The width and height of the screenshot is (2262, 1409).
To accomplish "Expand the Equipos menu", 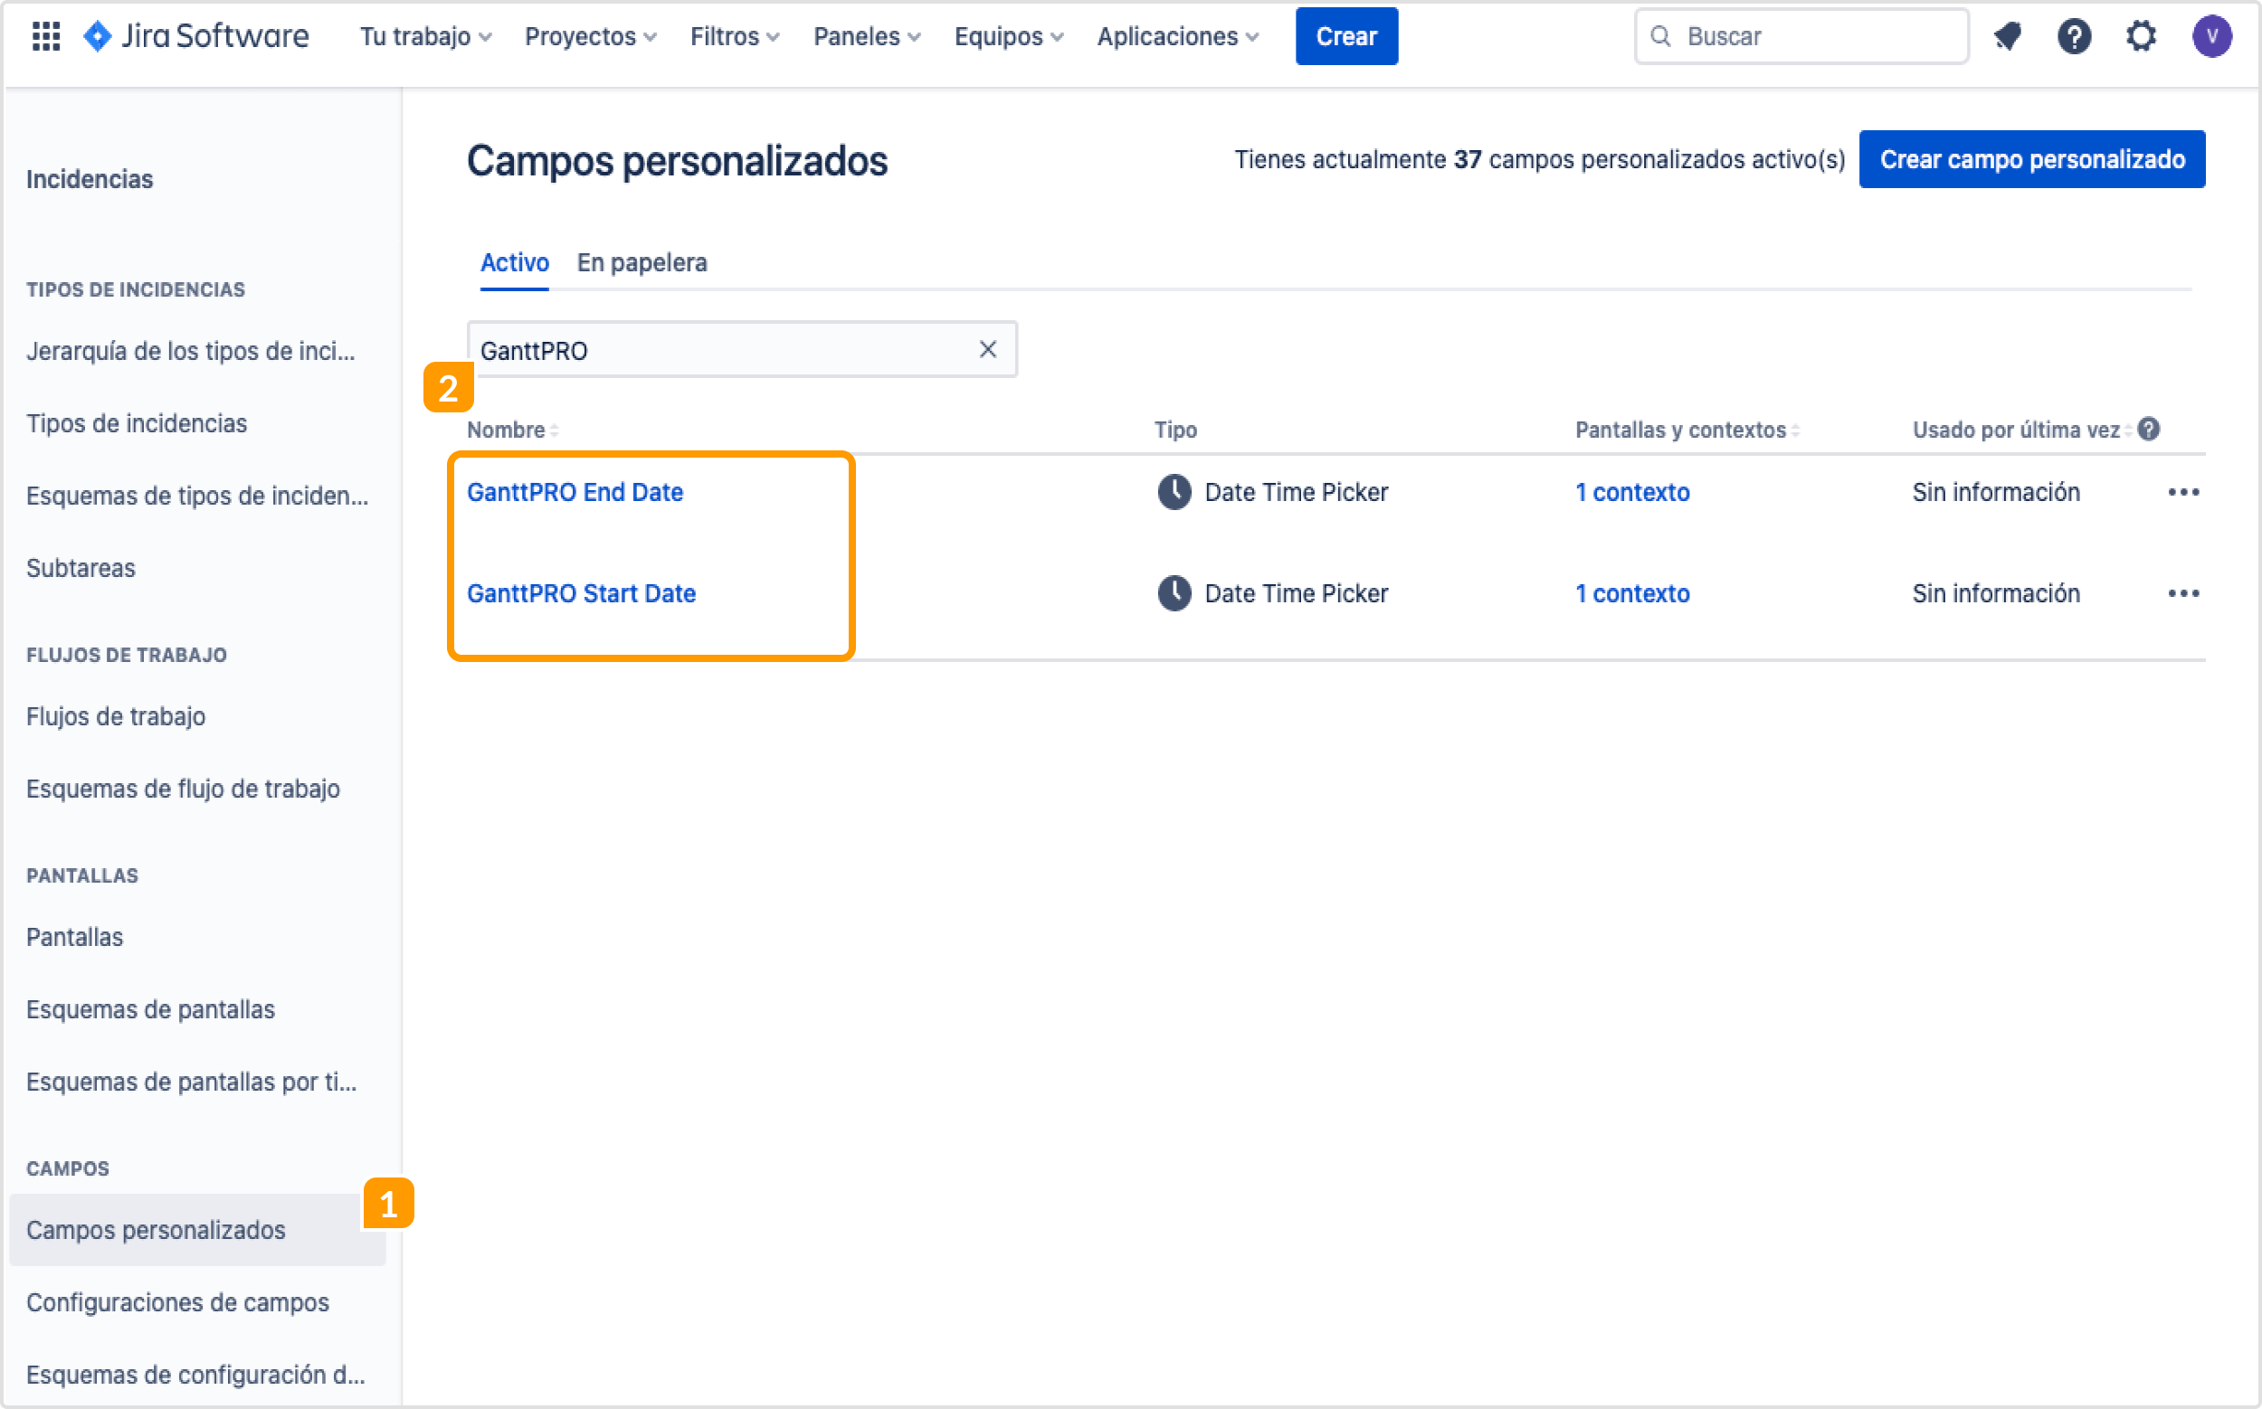I will 1009,36.
